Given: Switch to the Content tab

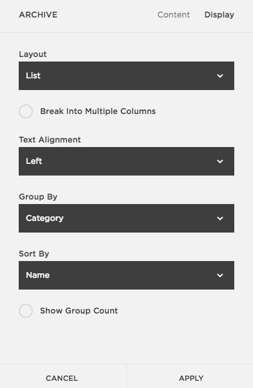Looking at the screenshot, I should pos(174,15).
